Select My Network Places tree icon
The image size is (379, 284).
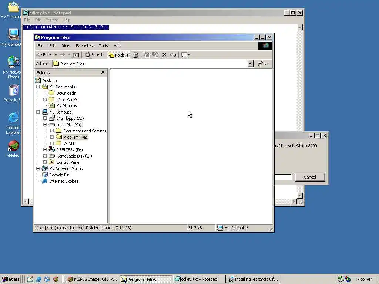[45, 168]
